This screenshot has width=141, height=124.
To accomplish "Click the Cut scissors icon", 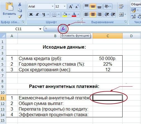I will click(x=20, y=4).
